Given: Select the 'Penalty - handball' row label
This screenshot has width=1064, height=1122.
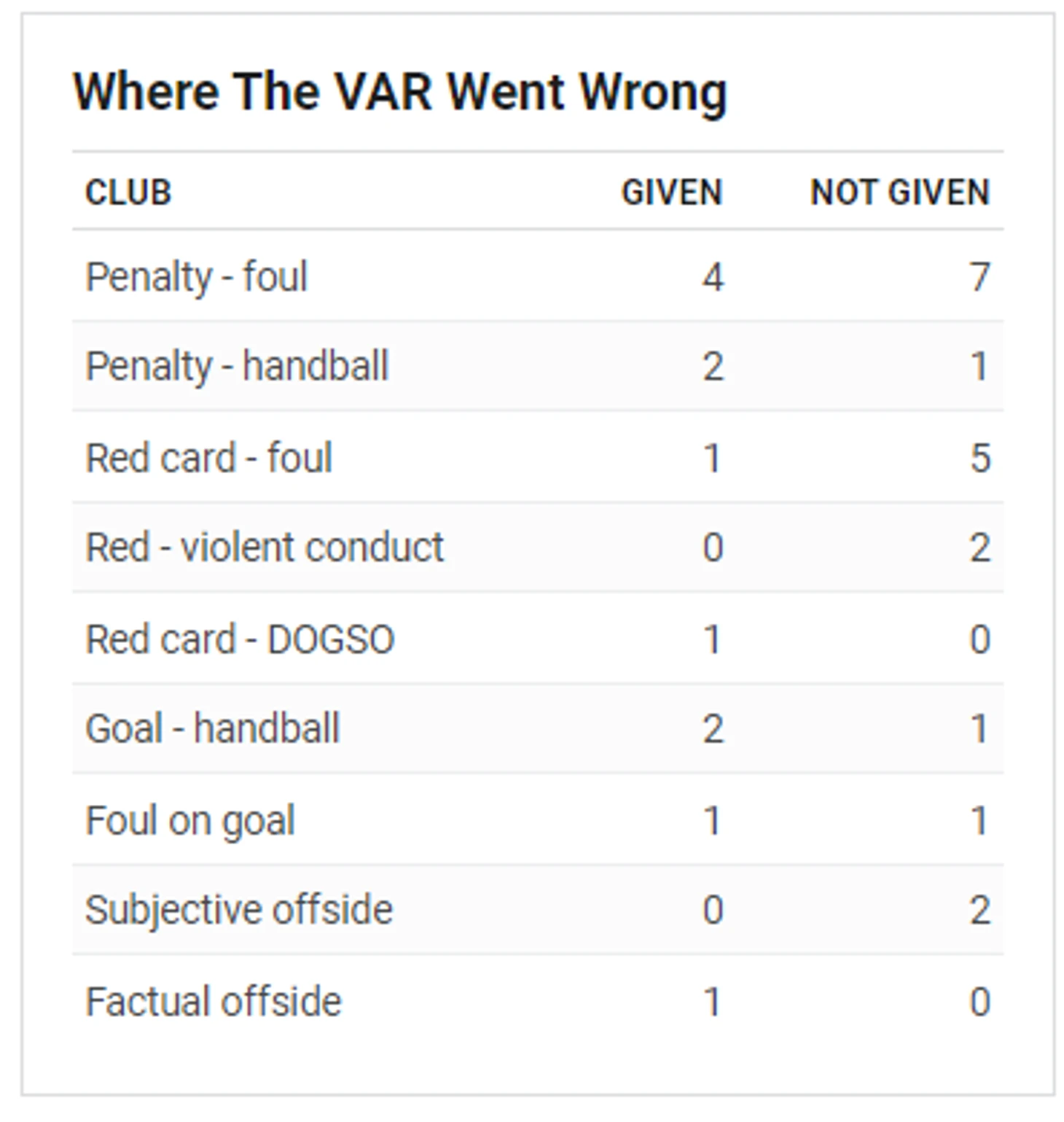Looking at the screenshot, I should 237,366.
